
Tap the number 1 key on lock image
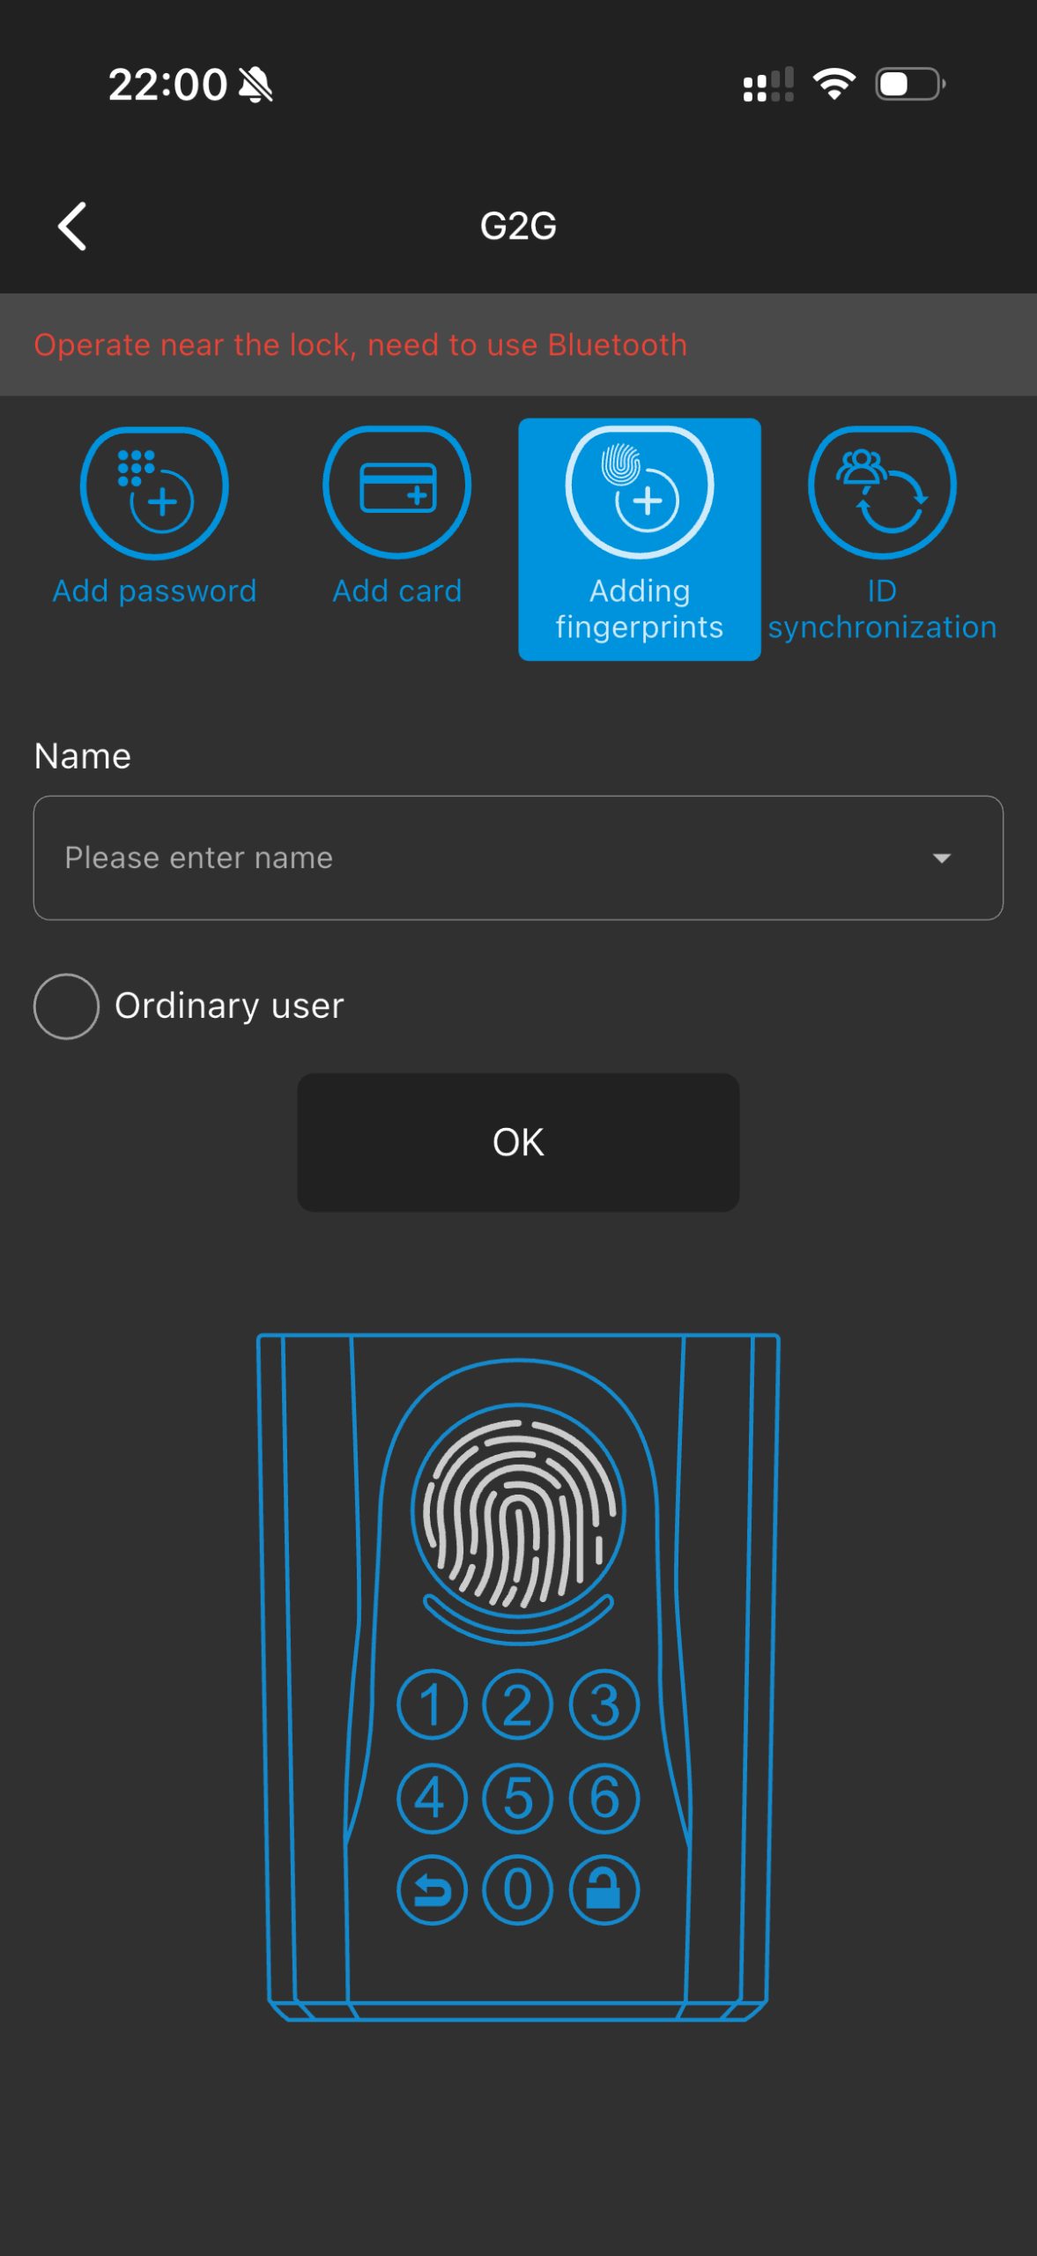click(x=432, y=1704)
